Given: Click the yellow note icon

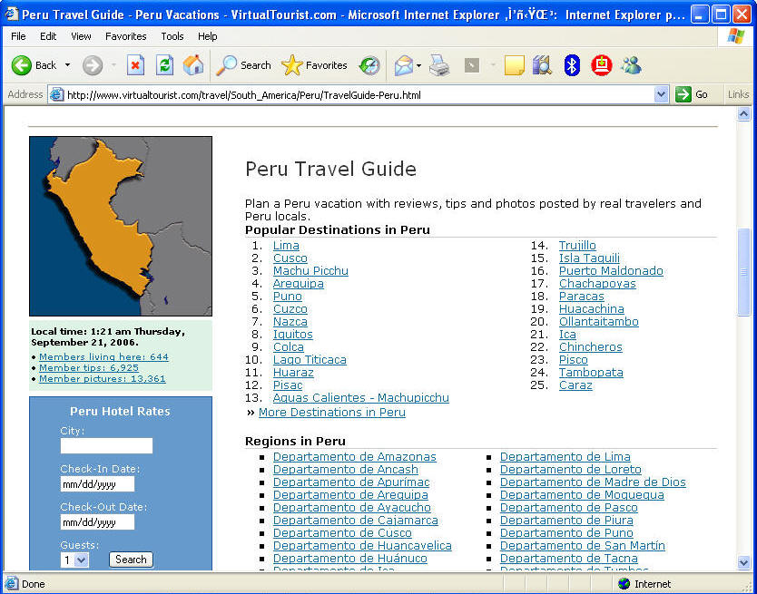Looking at the screenshot, I should pos(514,65).
